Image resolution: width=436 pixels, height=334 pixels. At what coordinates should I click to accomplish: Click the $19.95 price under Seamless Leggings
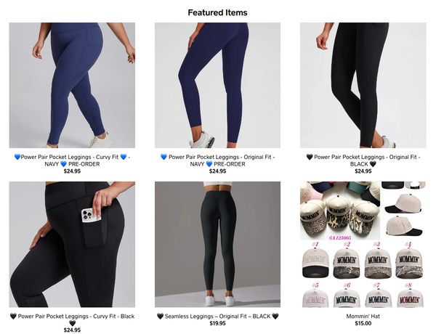pyautogui.click(x=217, y=323)
